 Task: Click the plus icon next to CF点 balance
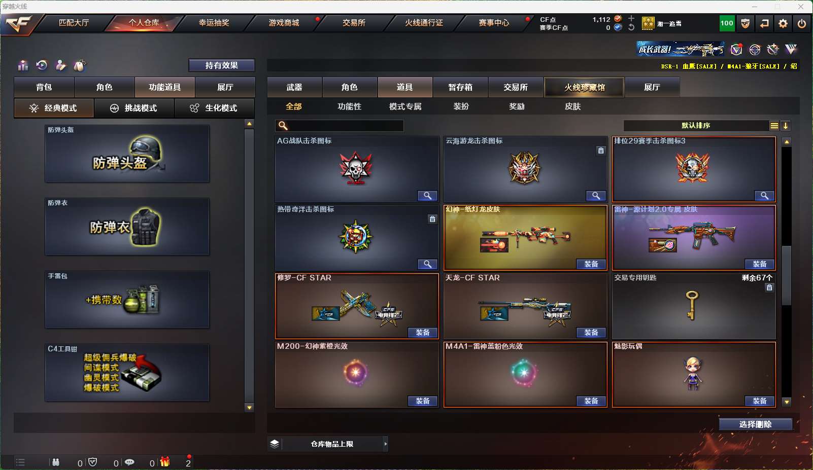(x=631, y=18)
